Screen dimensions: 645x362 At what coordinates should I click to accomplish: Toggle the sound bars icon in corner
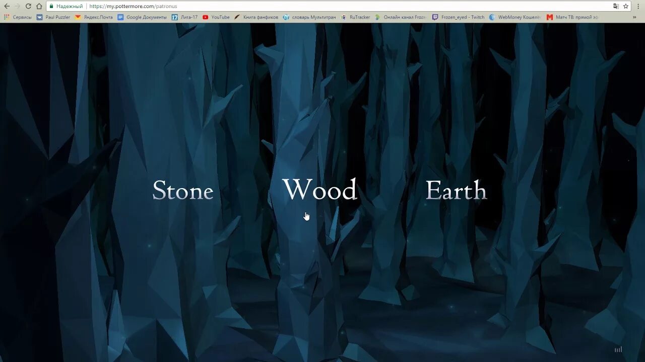[618, 349]
